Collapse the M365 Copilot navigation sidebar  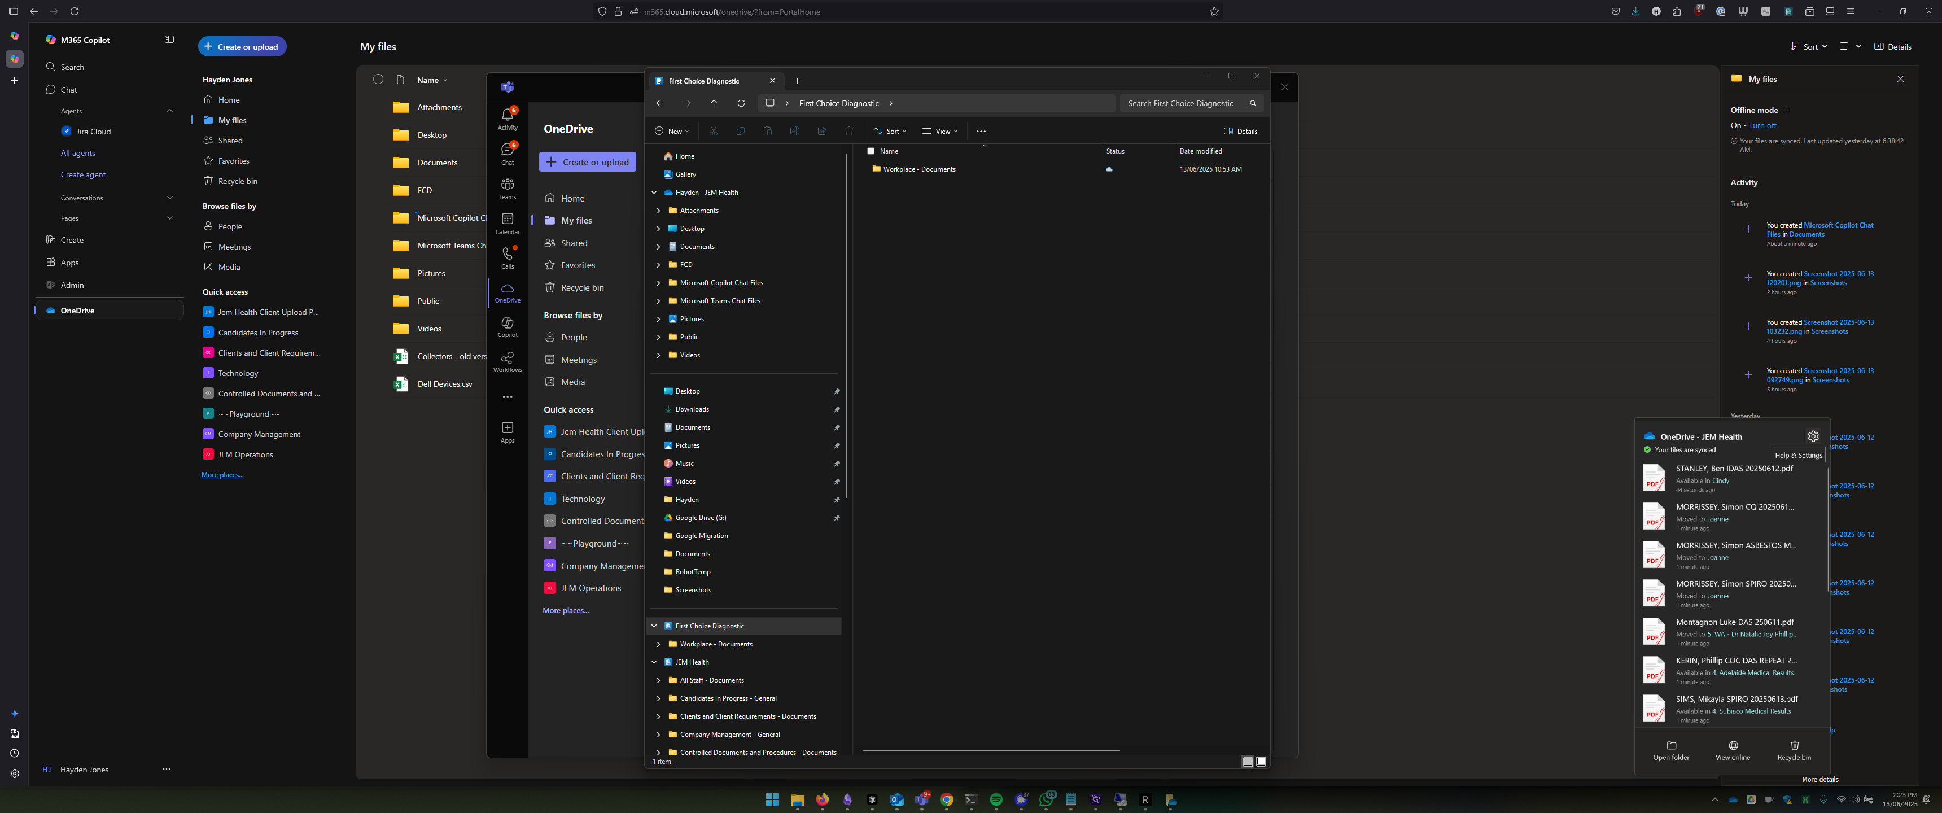pyautogui.click(x=169, y=39)
